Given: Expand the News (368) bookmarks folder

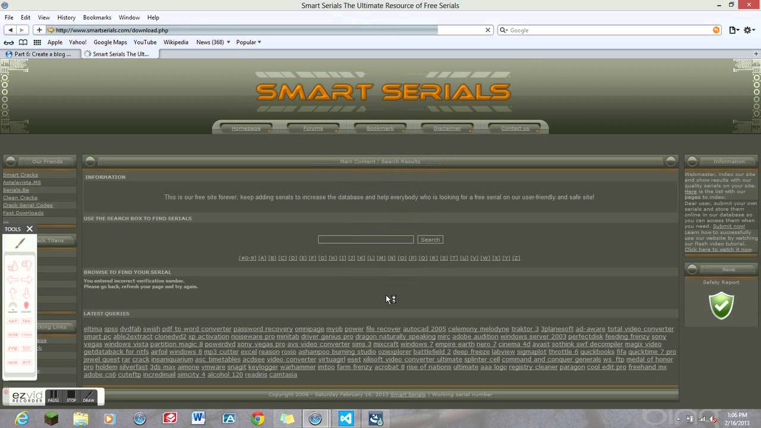Looking at the screenshot, I should [213, 42].
